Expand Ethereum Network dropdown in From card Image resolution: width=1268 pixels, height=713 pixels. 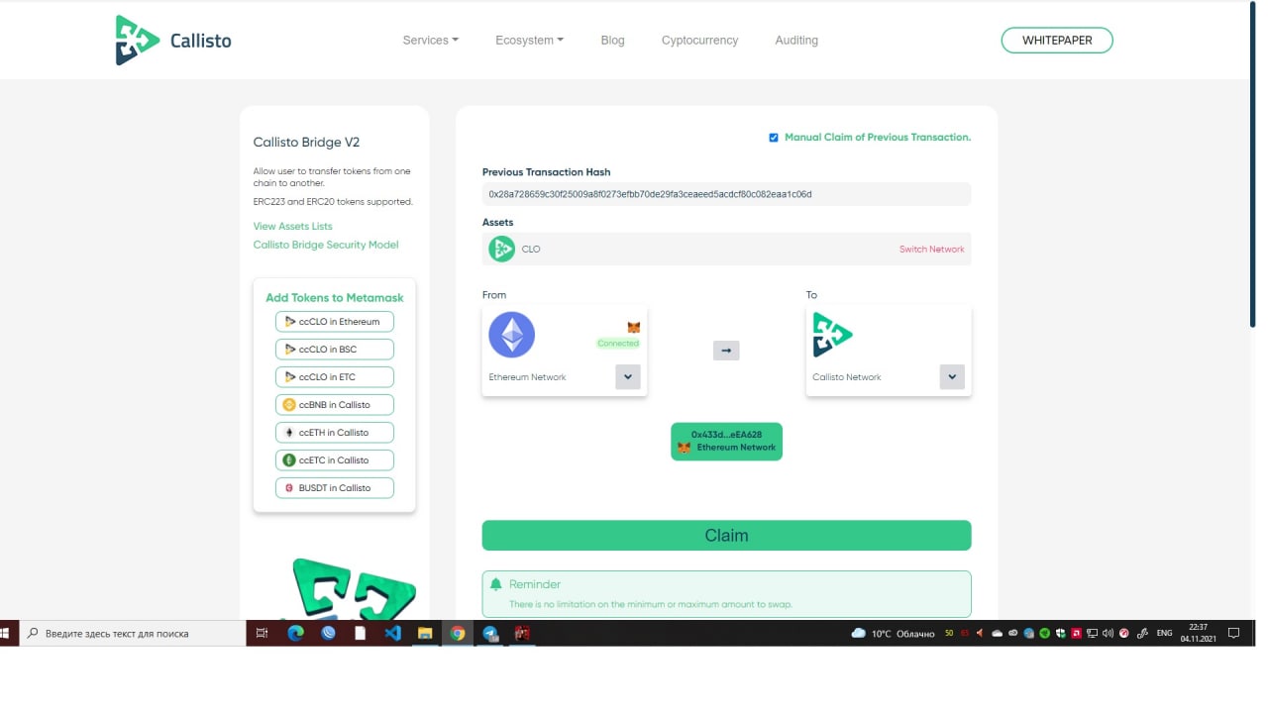(628, 377)
